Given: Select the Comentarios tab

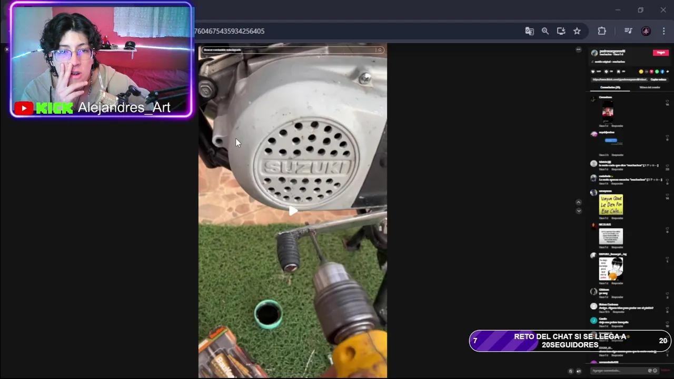Looking at the screenshot, I should 610,87.
